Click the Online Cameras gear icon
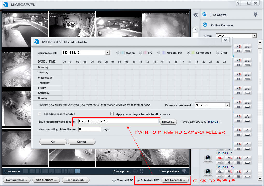Viewport: 264px width, 186px height. [x=205, y=25]
